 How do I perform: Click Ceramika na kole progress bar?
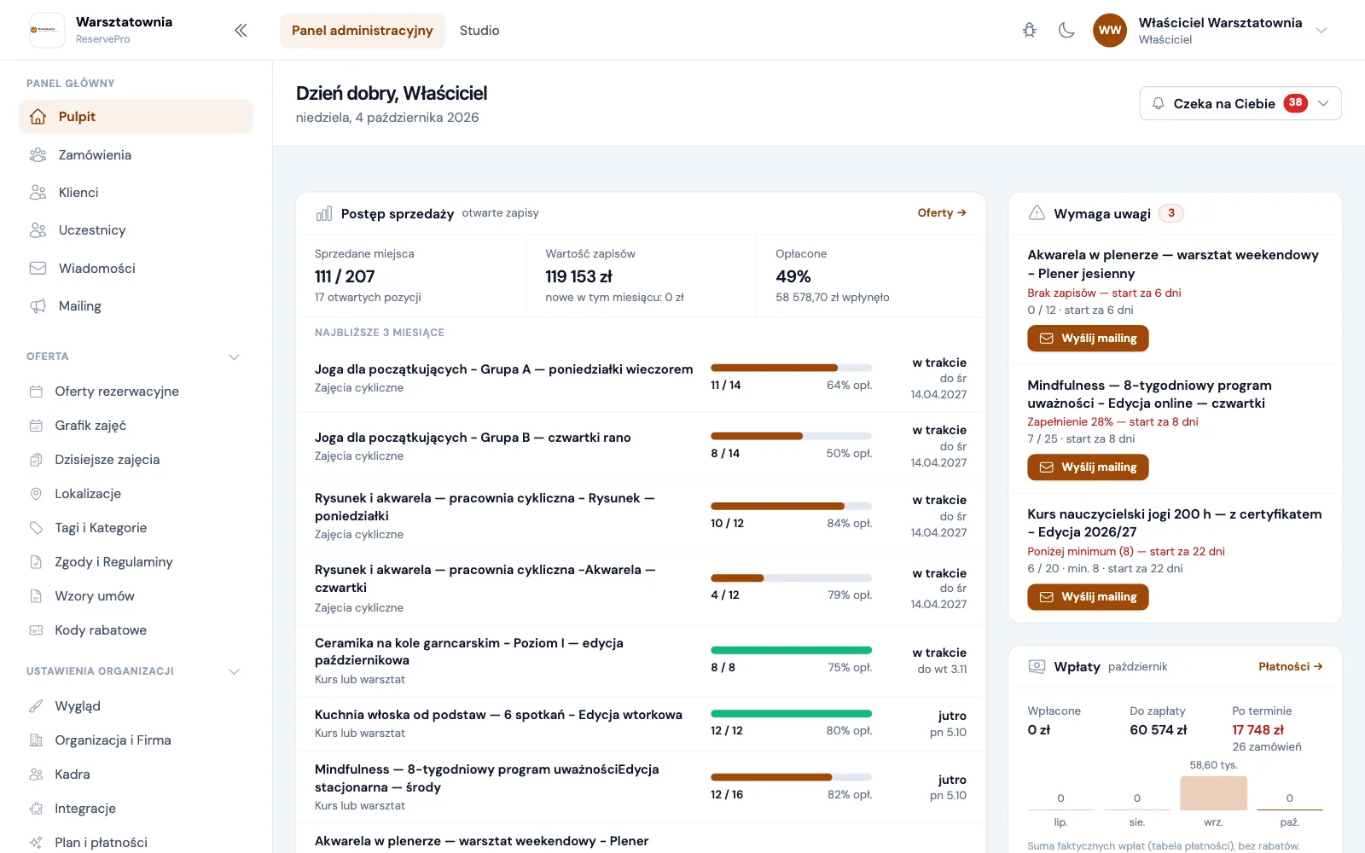[791, 650]
